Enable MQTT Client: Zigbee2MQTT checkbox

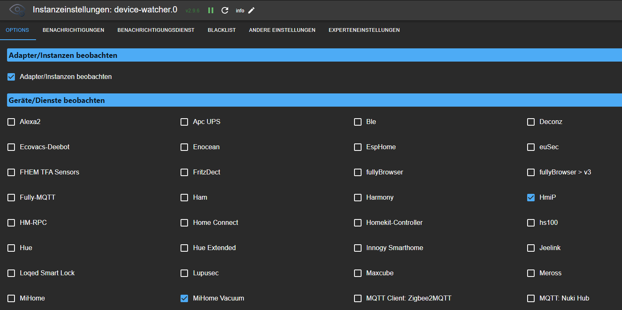[x=358, y=298]
